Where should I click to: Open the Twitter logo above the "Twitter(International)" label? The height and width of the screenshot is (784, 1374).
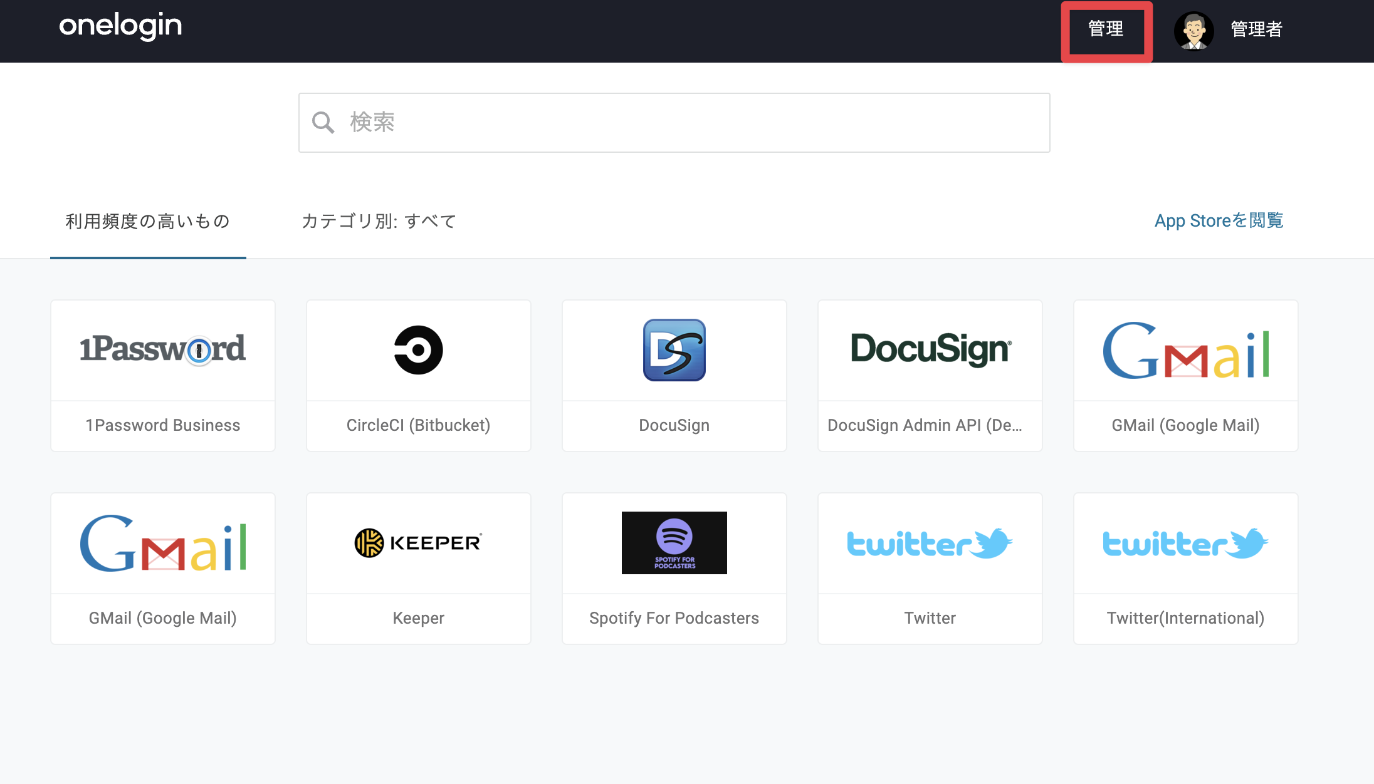(1186, 543)
